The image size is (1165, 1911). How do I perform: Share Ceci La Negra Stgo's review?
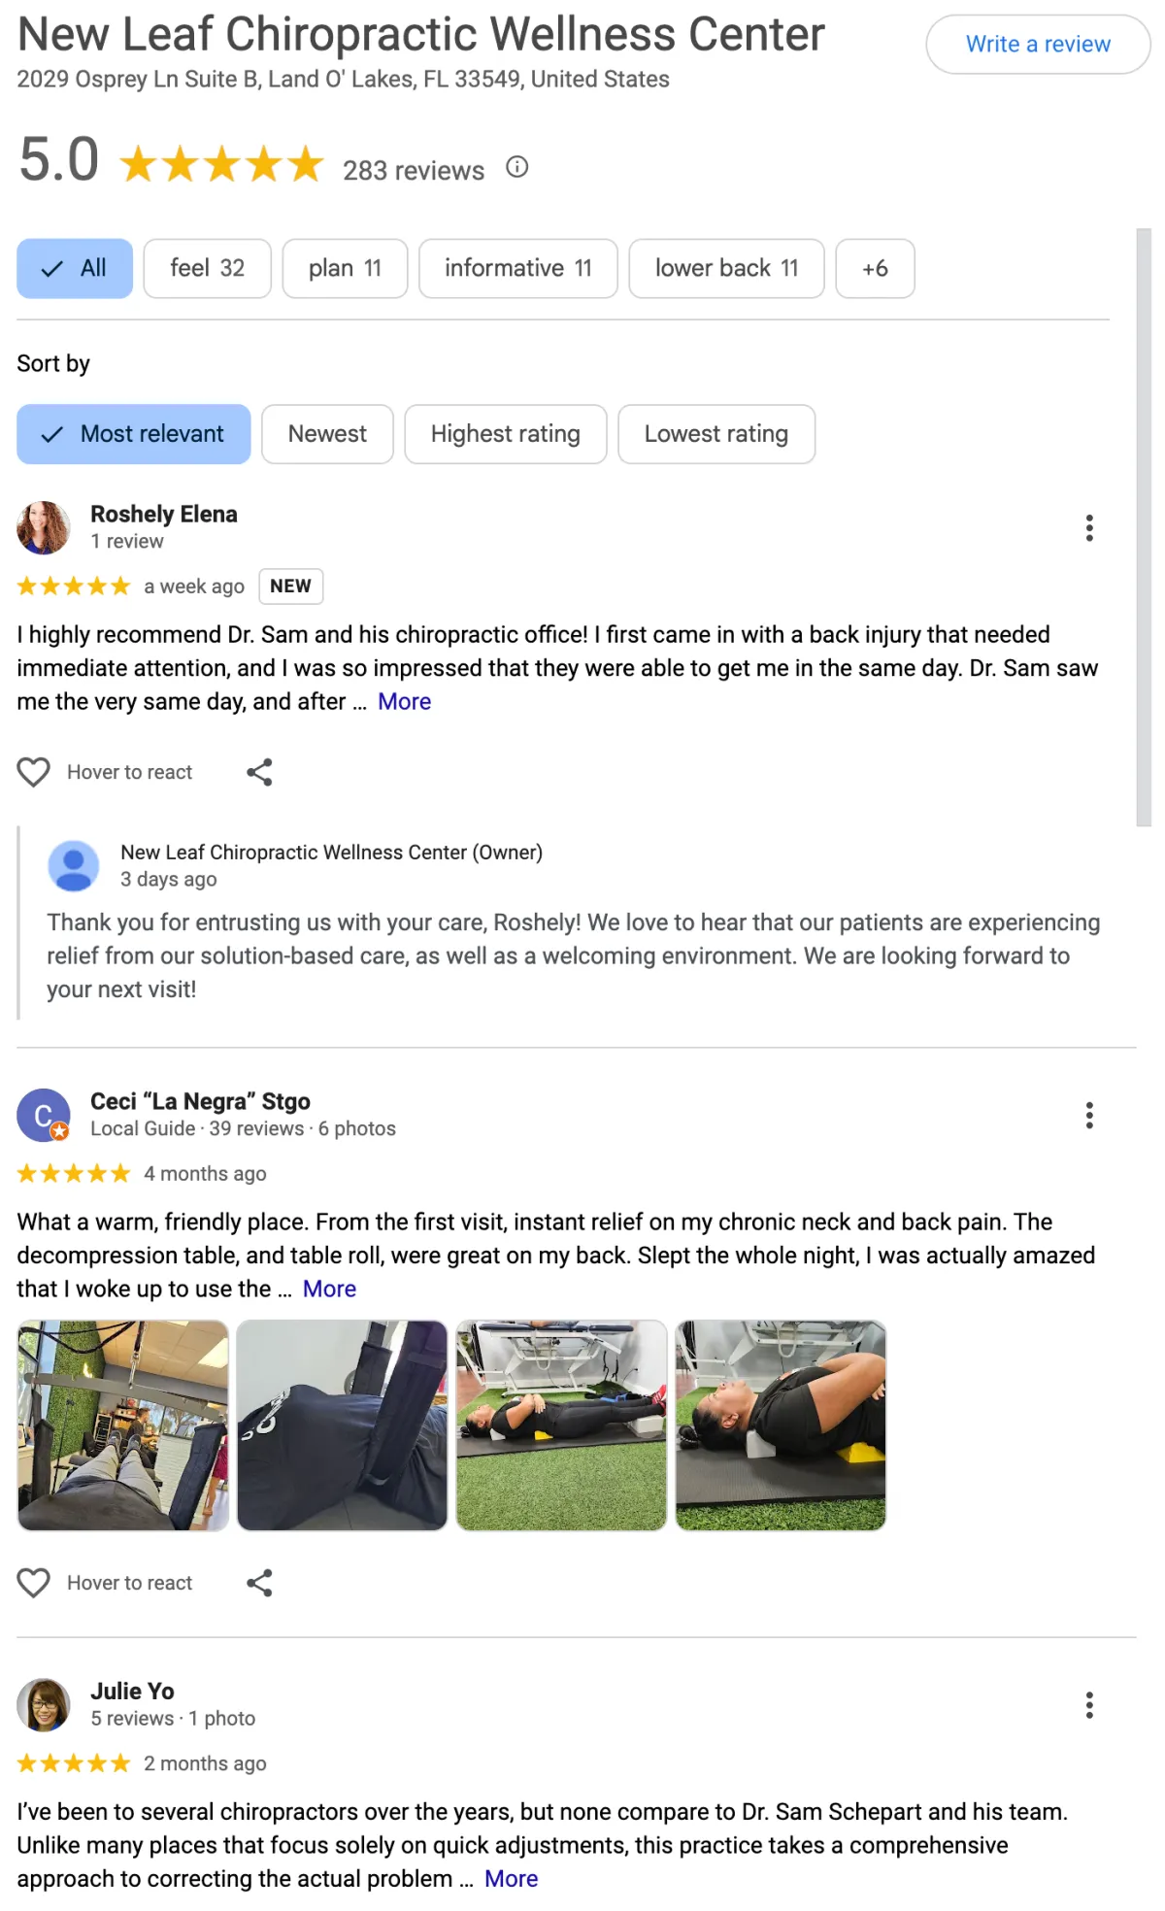259,1583
